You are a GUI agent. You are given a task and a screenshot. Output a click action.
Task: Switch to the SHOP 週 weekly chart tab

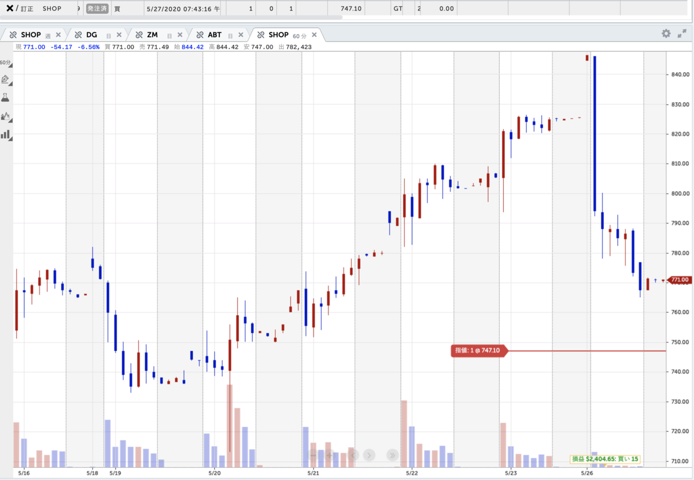[x=35, y=35]
